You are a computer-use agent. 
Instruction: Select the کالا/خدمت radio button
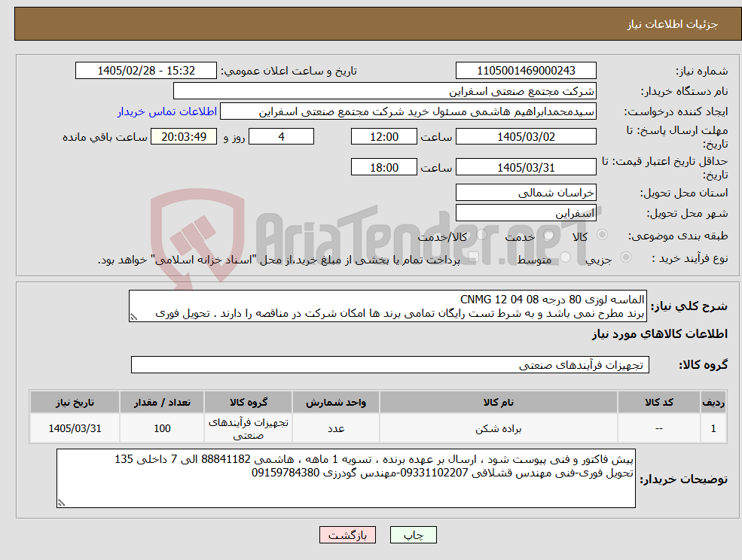481,235
